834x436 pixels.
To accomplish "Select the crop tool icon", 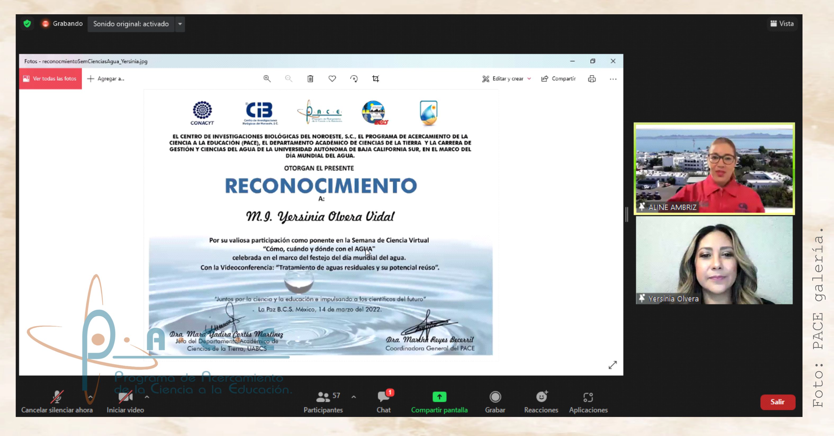I will tap(376, 79).
